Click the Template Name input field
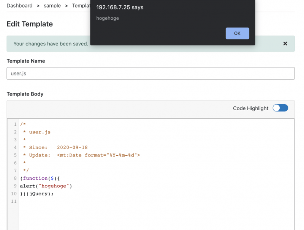This screenshot has height=230, width=304. [x=150, y=74]
